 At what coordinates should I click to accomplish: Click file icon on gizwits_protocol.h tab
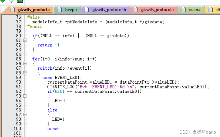[87, 10]
